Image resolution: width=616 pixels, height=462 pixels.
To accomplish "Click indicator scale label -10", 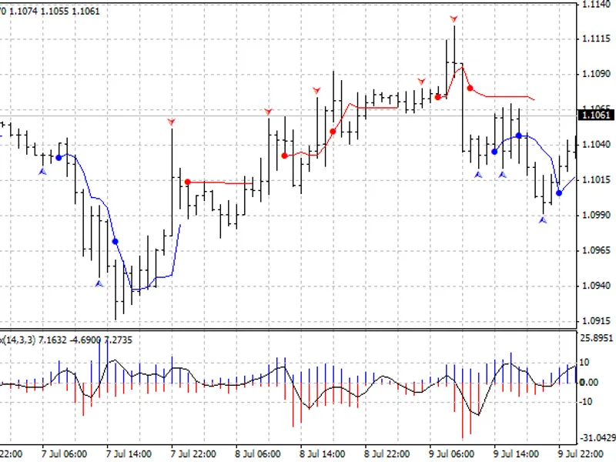I will [x=585, y=402].
